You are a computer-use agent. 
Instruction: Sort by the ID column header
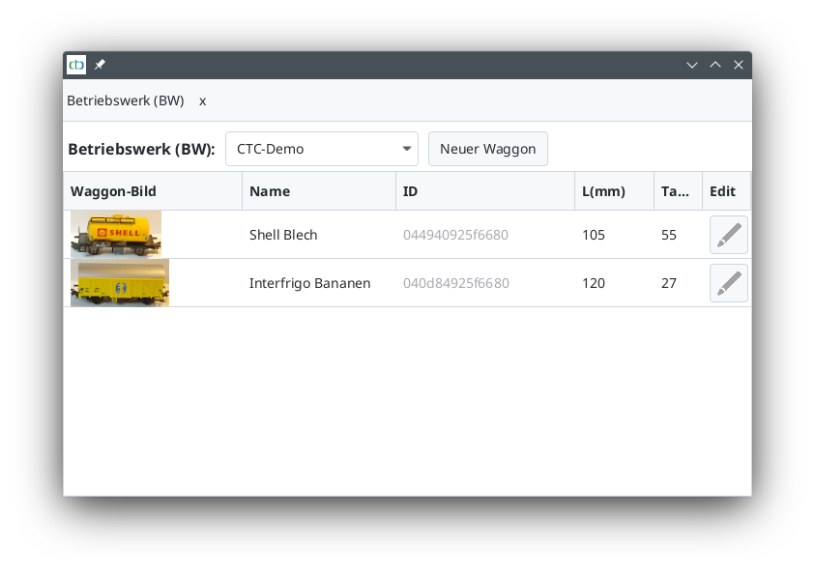484,191
